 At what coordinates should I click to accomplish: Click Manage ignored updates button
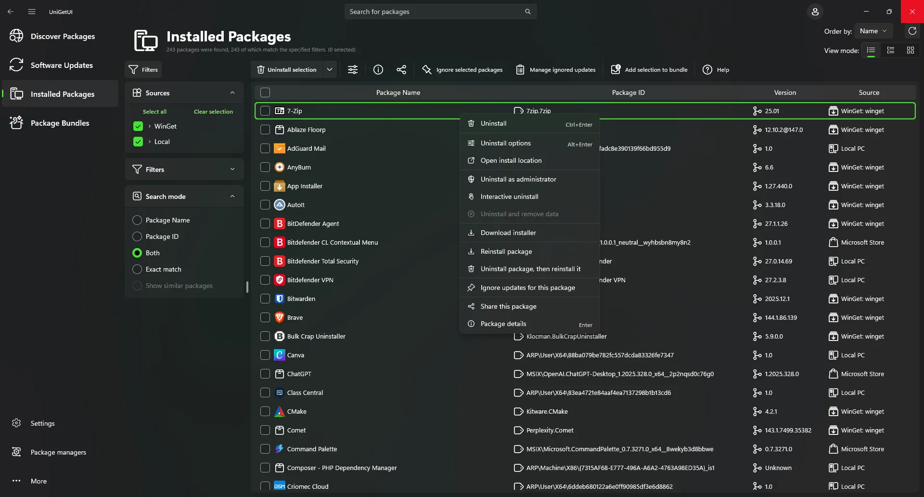click(x=556, y=70)
